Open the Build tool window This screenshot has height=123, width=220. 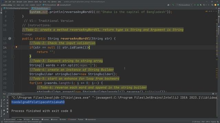point(81,120)
